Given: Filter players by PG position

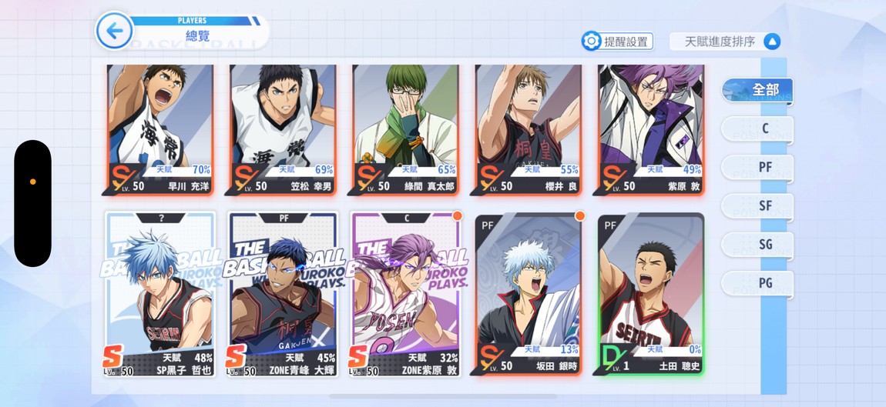Looking at the screenshot, I should pos(757,283).
